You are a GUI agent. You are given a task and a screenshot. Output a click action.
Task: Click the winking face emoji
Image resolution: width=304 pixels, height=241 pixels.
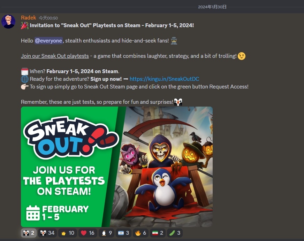click(x=242, y=56)
